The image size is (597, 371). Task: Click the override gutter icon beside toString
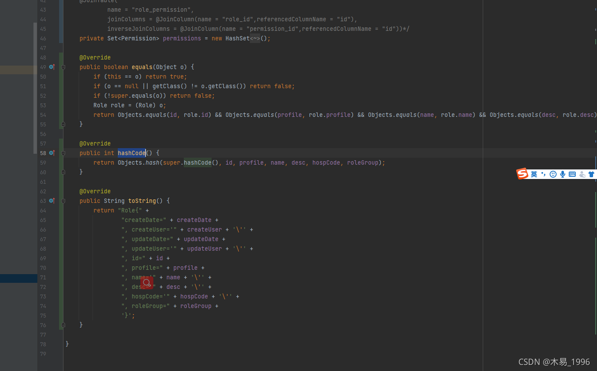coord(51,201)
